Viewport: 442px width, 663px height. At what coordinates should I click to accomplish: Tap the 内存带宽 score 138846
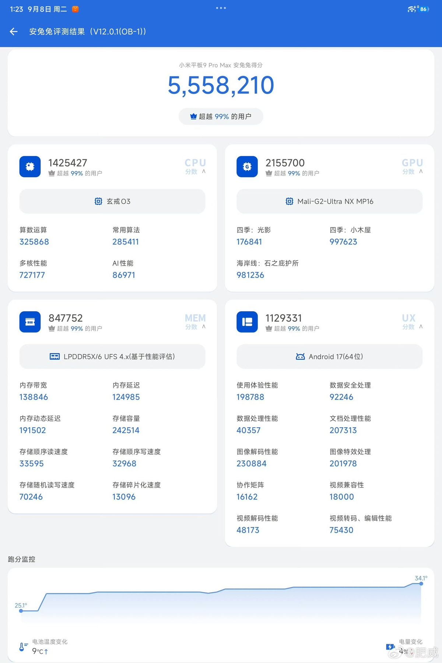[34, 397]
